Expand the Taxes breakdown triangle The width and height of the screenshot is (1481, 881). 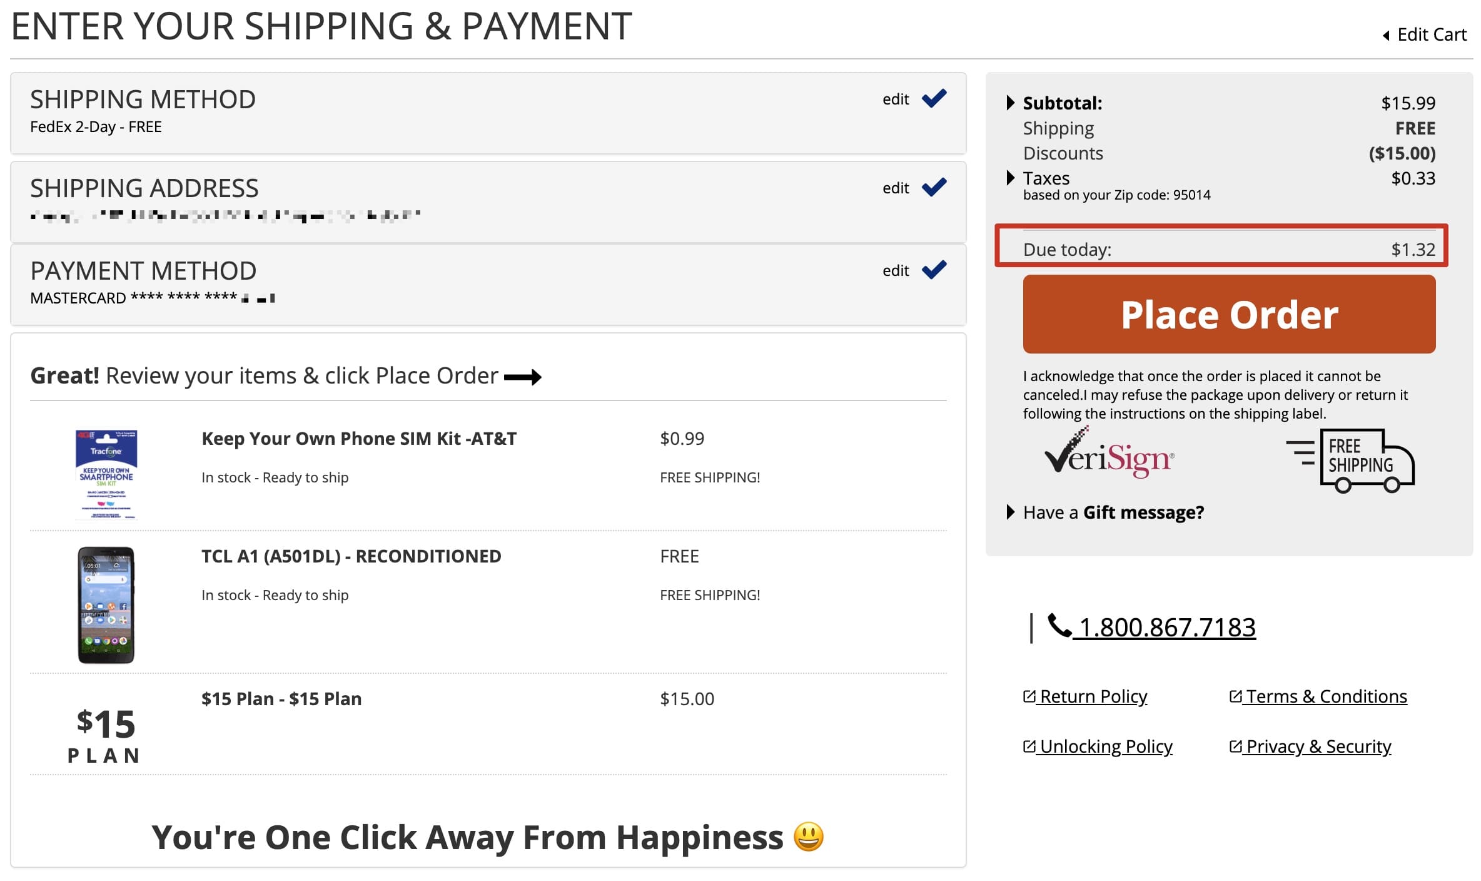[1010, 178]
